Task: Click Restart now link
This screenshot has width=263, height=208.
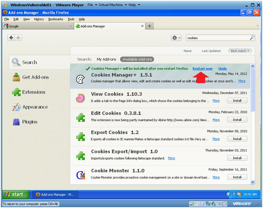Action: coord(202,68)
